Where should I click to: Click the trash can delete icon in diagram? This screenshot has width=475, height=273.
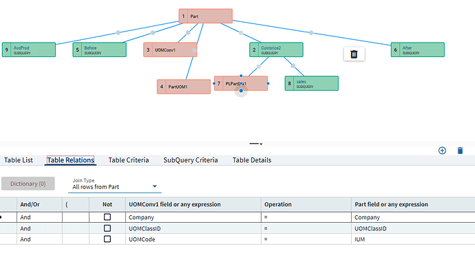click(354, 54)
